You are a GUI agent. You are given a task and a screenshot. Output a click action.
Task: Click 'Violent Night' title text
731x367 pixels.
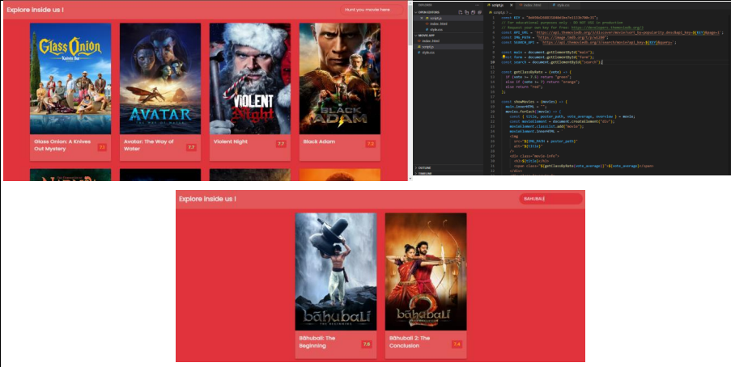(x=230, y=141)
